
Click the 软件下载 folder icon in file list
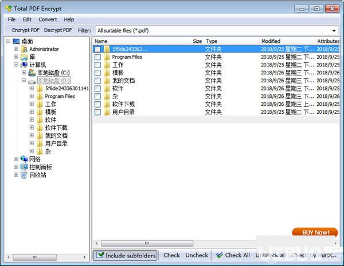tap(107, 104)
